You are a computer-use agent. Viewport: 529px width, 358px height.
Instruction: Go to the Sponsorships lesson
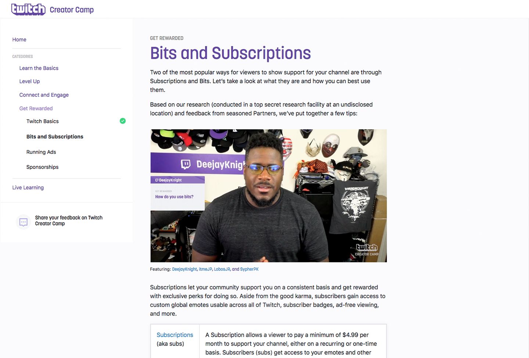43,167
